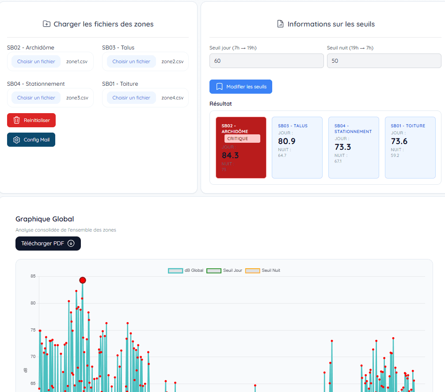
Task: Click Modifier les seuils button
Action: click(x=241, y=87)
